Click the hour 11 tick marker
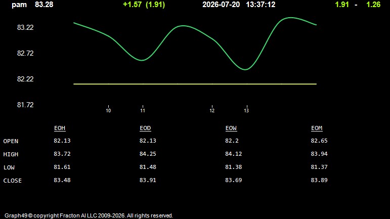 click(143, 109)
